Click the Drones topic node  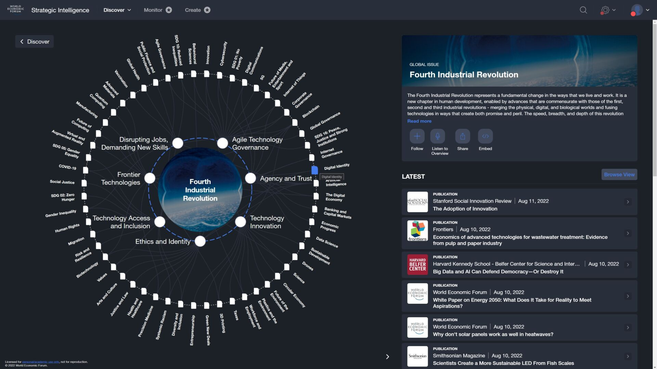click(295, 257)
